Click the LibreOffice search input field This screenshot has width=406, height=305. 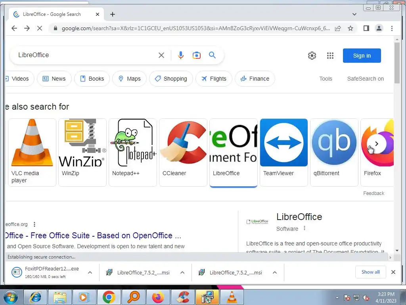[86, 55]
